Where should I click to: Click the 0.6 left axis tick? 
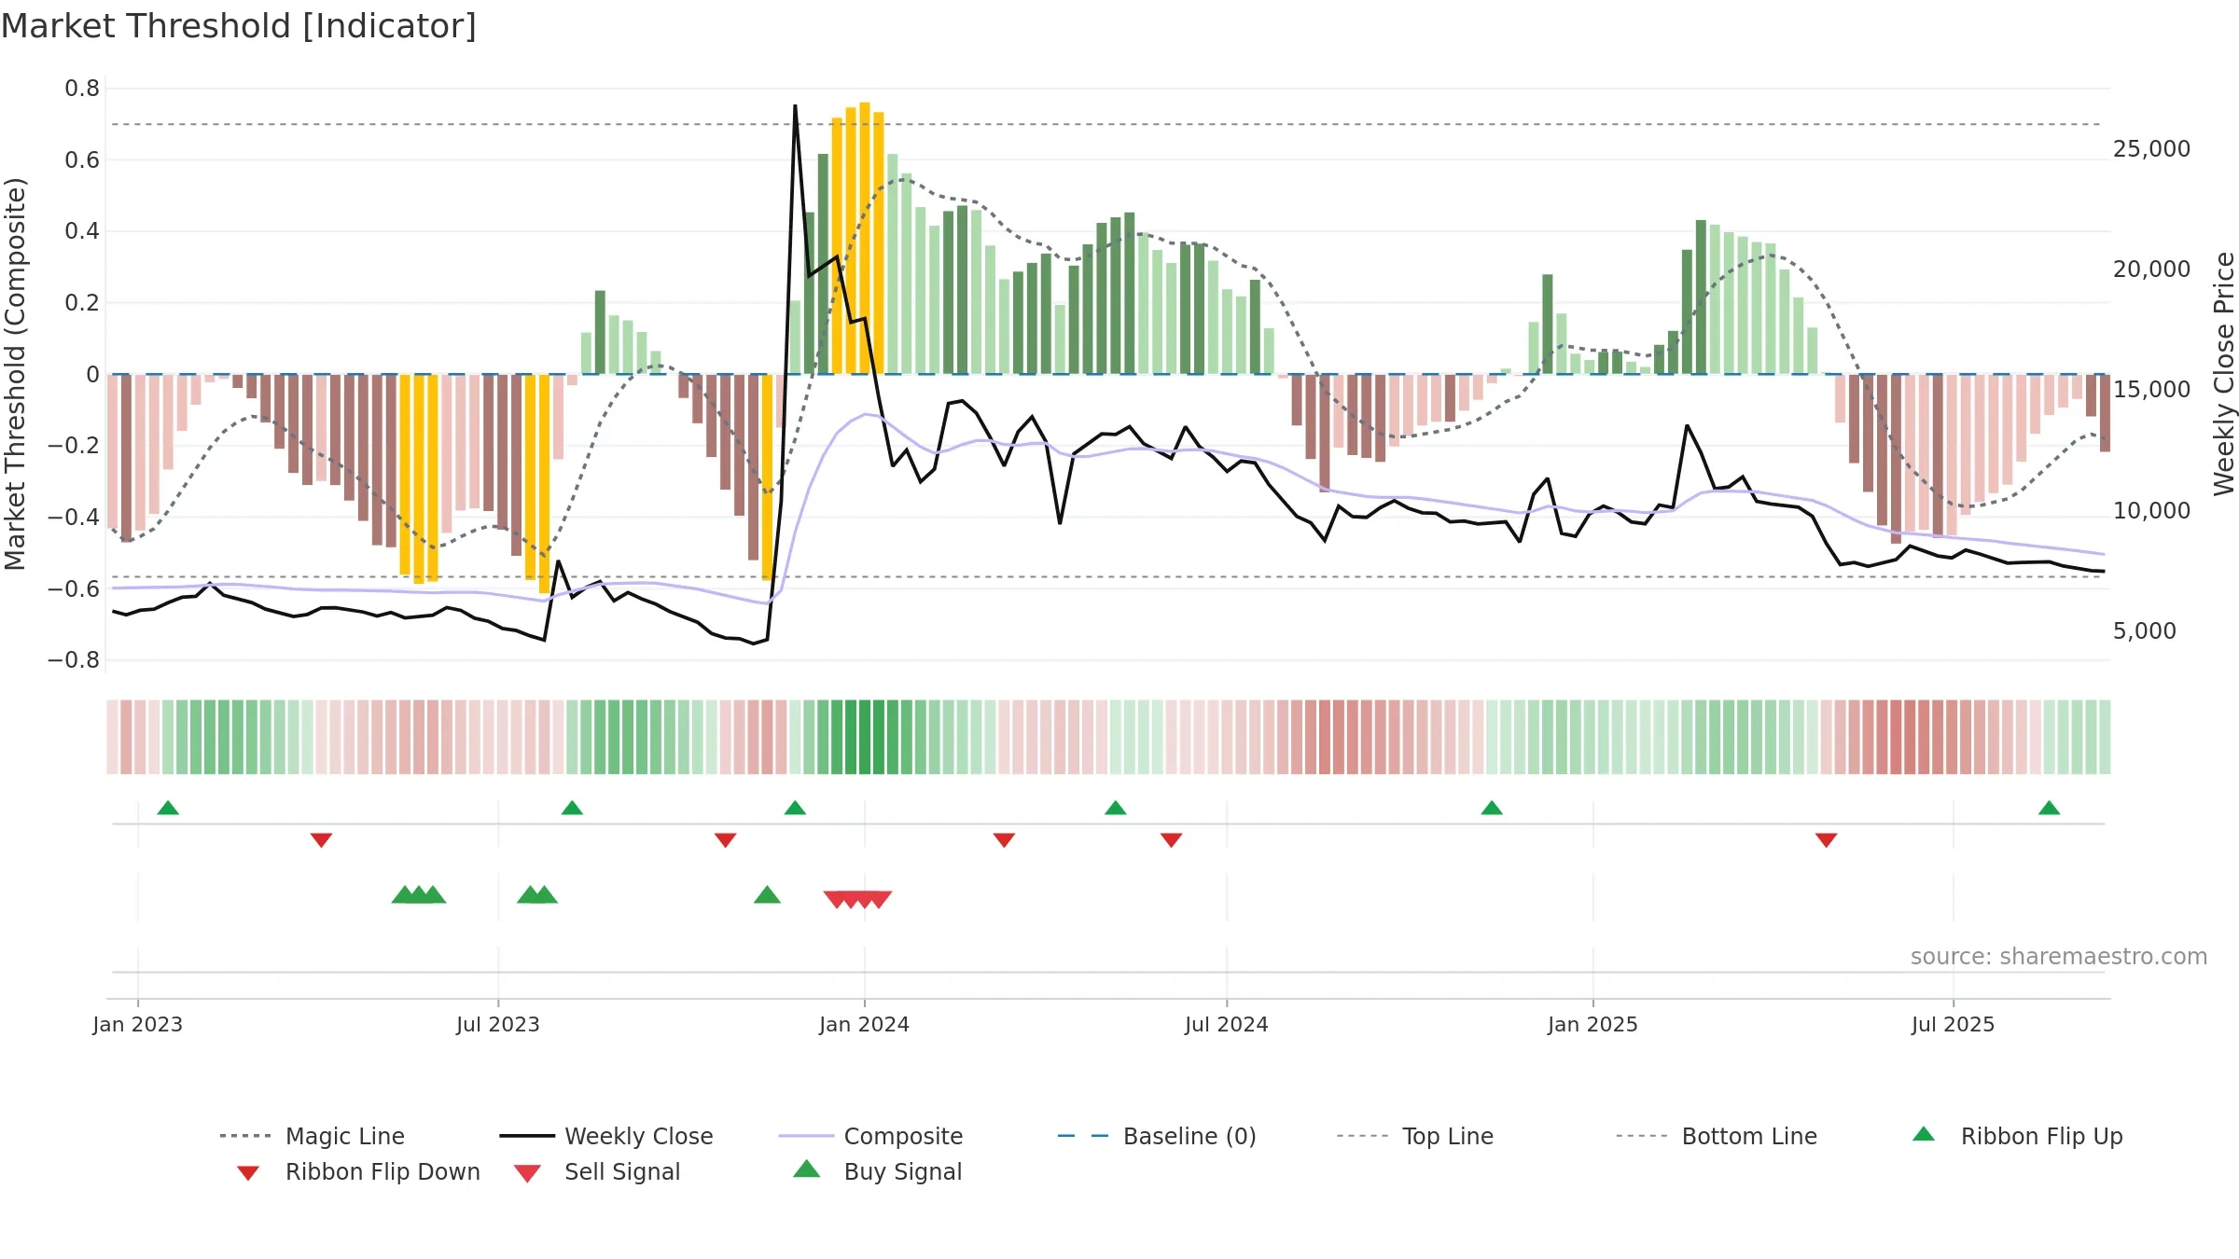click(82, 160)
